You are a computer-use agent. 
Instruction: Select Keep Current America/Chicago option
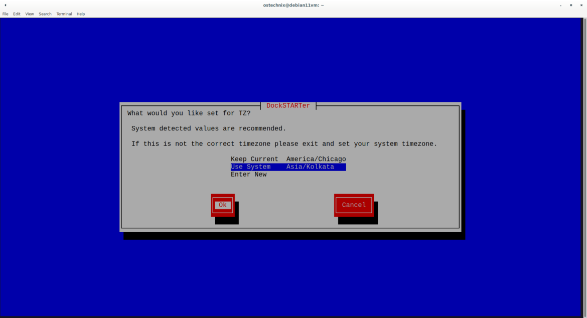(288, 159)
